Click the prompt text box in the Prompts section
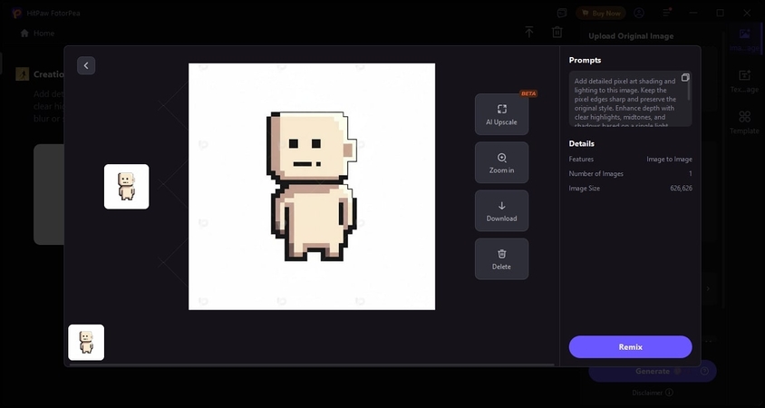 pos(625,100)
